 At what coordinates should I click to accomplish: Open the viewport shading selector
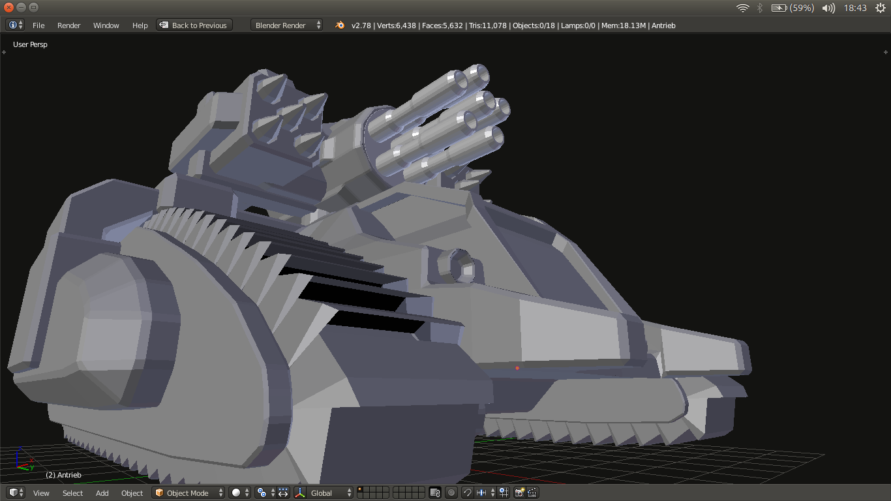coord(239,493)
